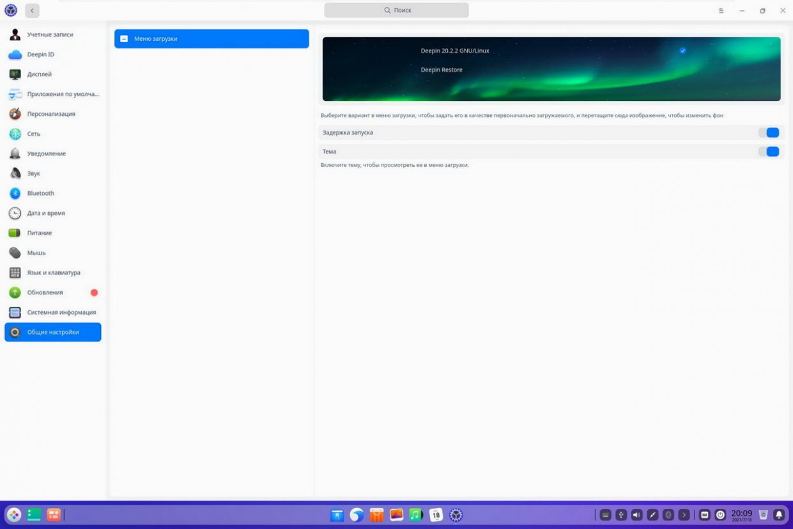Open the hamburger main menu
The image size is (793, 529).
coord(721,11)
